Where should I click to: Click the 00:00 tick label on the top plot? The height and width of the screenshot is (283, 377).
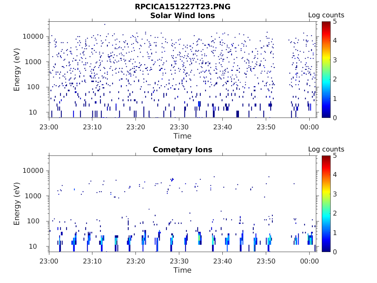coord(309,127)
